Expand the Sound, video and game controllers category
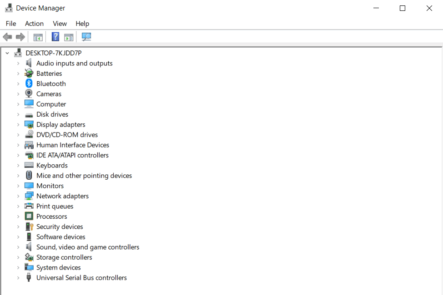This screenshot has width=443, height=295. tap(18, 247)
